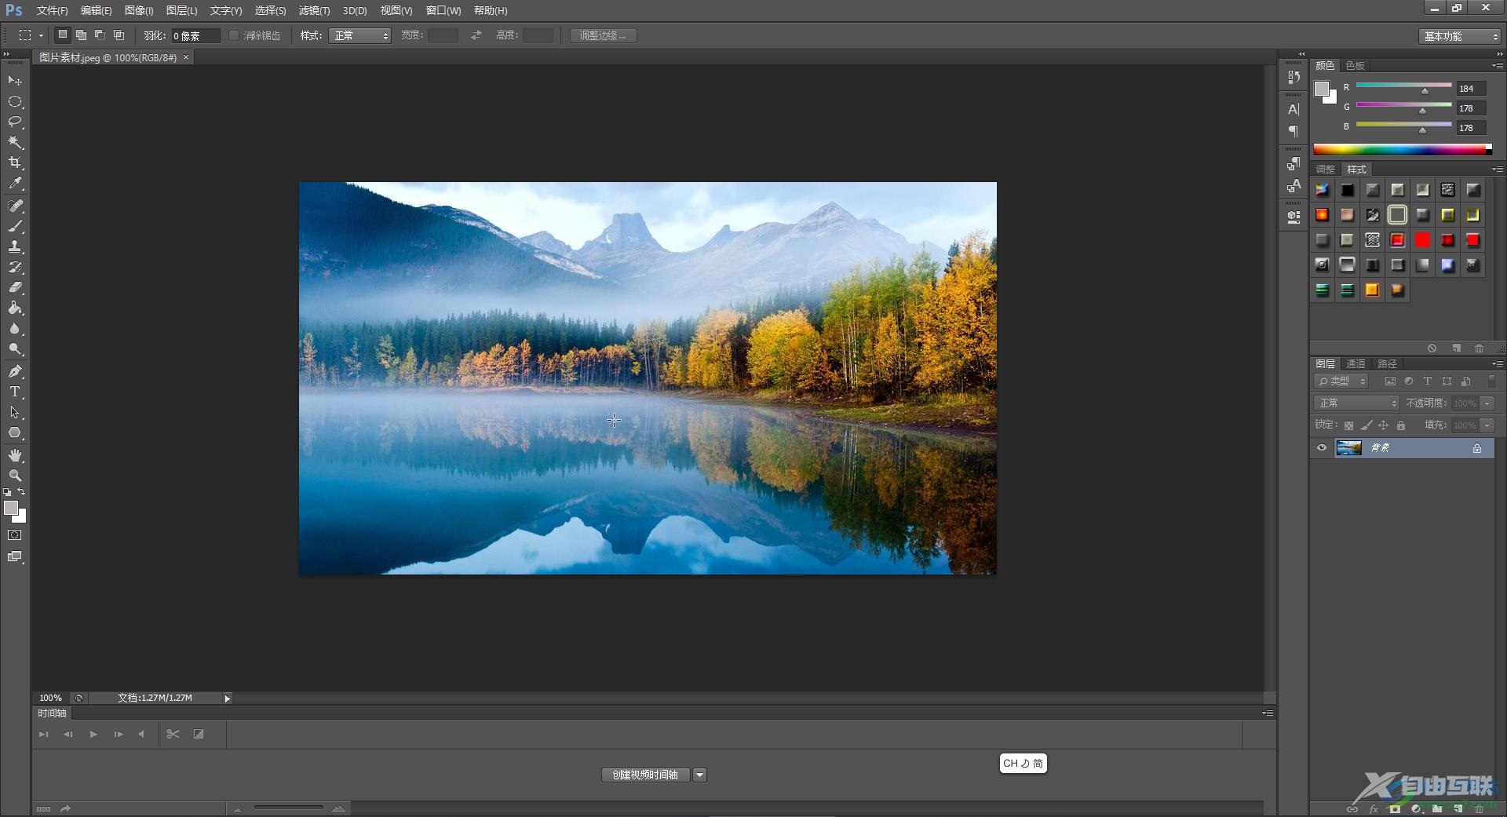This screenshot has height=817, width=1507.
Task: Open the 不透明度 opacity dropdown arrow
Action: click(x=1487, y=403)
